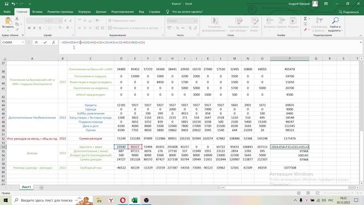Open Windows Start menu
Screen dimensions: 364x205
[5, 200]
